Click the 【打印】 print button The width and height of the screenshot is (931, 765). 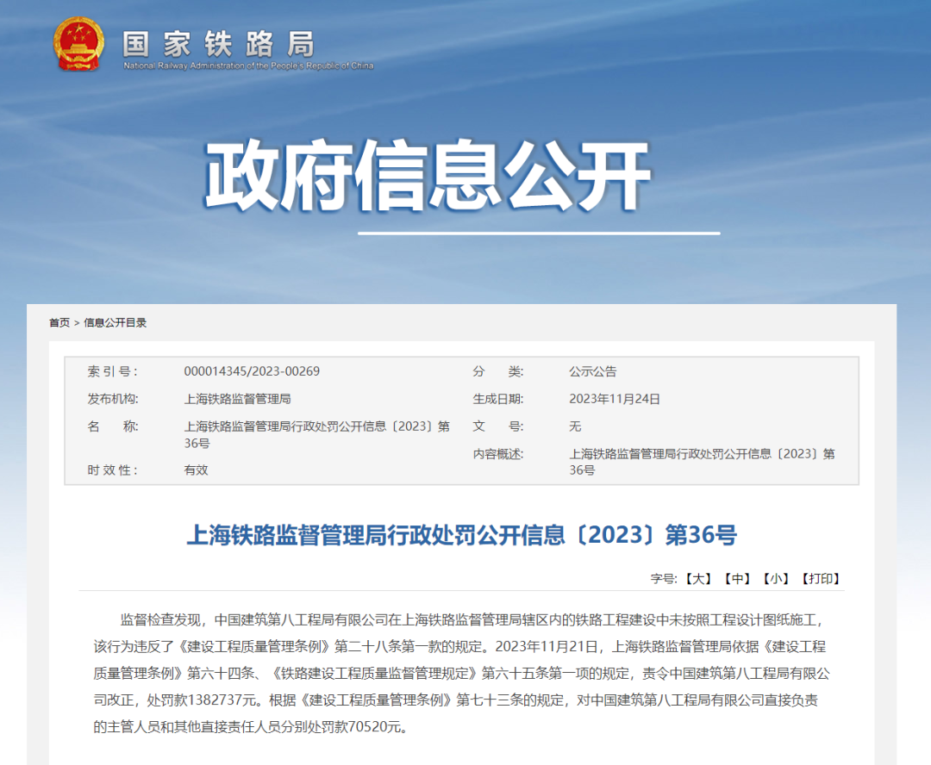tap(822, 579)
